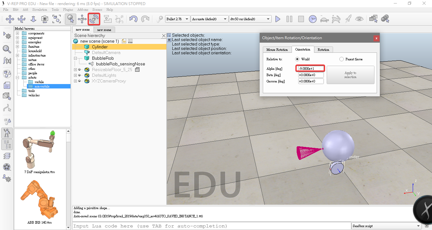Open the File menu
This screenshot has width=432, height=230.
pos(6,10)
